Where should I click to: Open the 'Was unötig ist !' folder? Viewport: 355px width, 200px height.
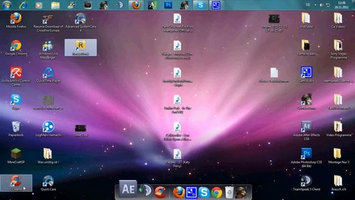tap(48, 156)
